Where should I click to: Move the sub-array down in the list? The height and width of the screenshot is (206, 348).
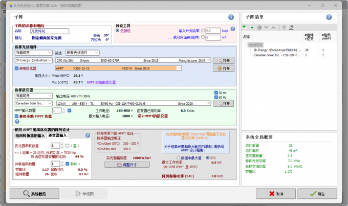(x=266, y=27)
